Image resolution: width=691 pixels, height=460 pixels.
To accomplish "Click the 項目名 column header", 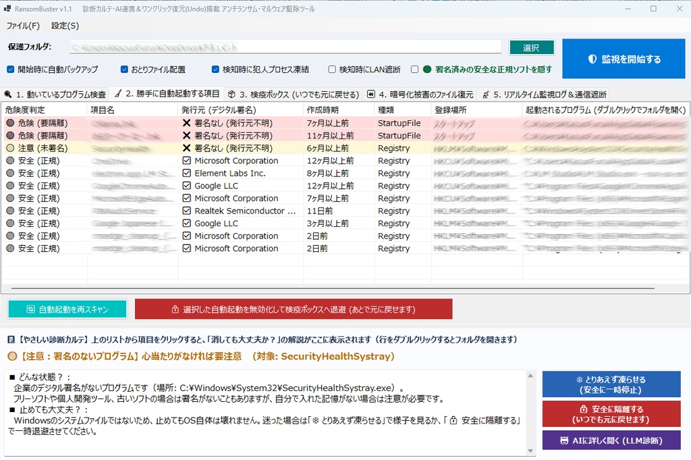I will 133,110.
